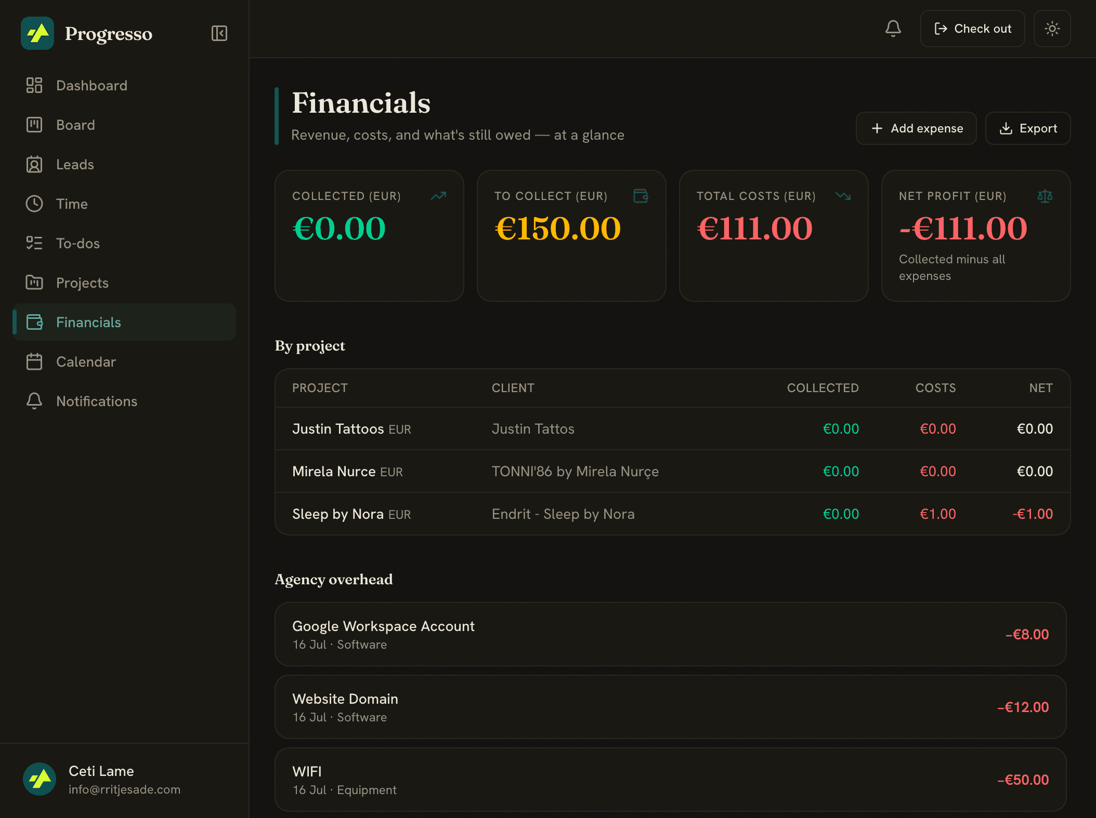Click the PROJECT column header

[320, 388]
